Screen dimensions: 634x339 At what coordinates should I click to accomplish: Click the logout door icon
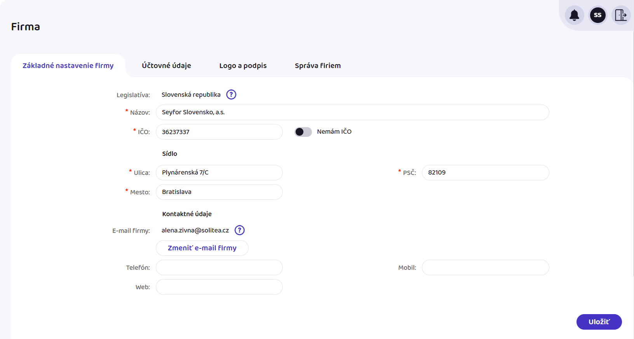pyautogui.click(x=621, y=15)
